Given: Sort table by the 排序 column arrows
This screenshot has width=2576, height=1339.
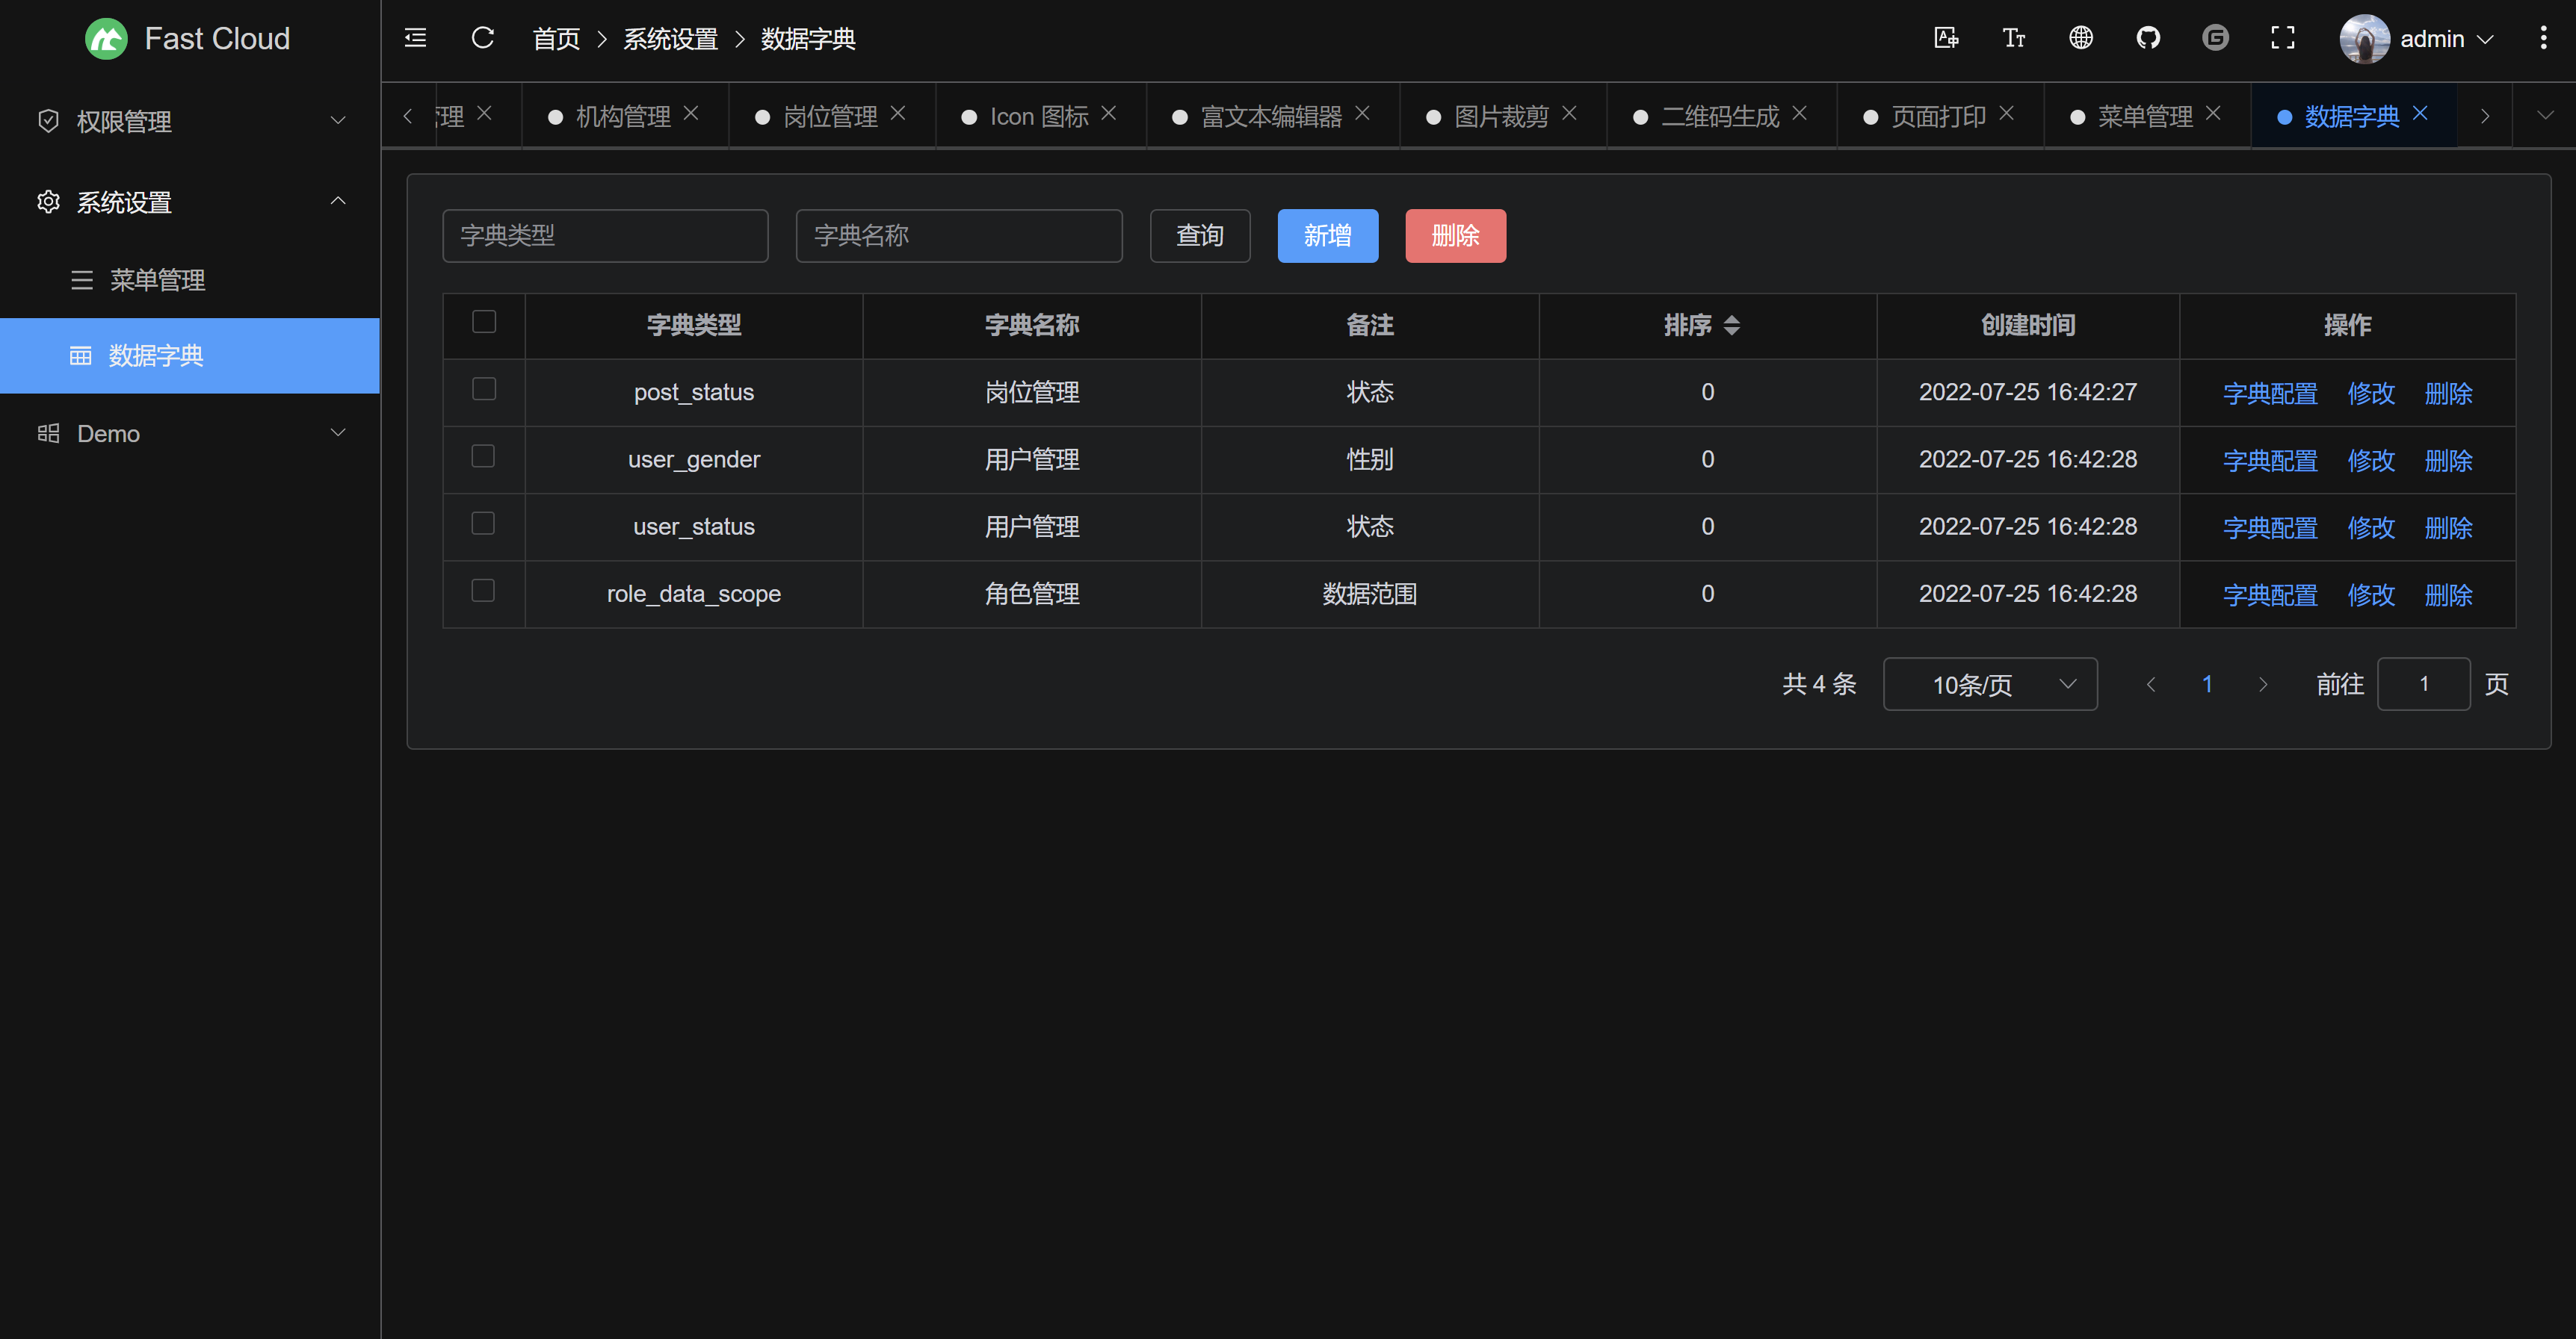Looking at the screenshot, I should click(x=1731, y=325).
